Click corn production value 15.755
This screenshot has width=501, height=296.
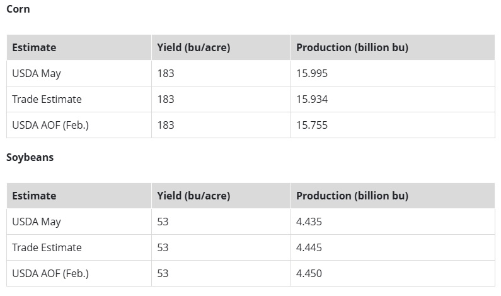coord(312,125)
